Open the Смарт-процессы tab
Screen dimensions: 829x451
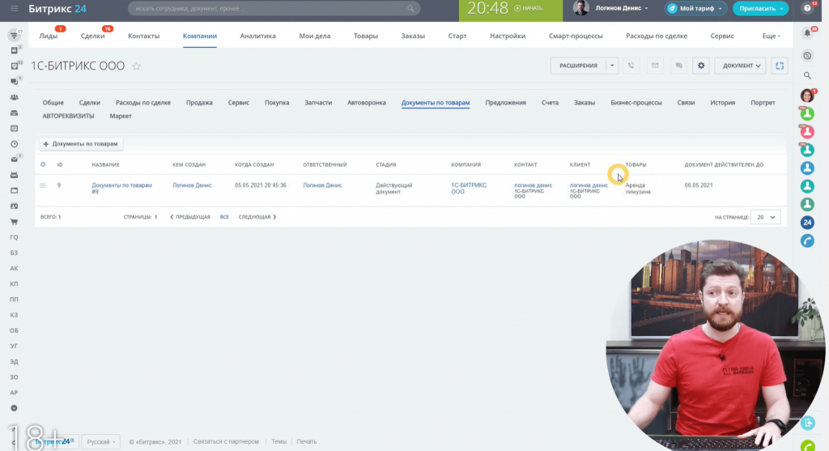[576, 36]
